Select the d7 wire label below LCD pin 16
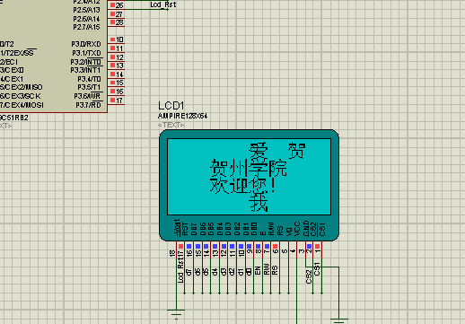Screen dimensions: 465x324 tap(189, 272)
